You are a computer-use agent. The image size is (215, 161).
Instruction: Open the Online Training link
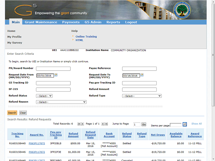(86, 37)
